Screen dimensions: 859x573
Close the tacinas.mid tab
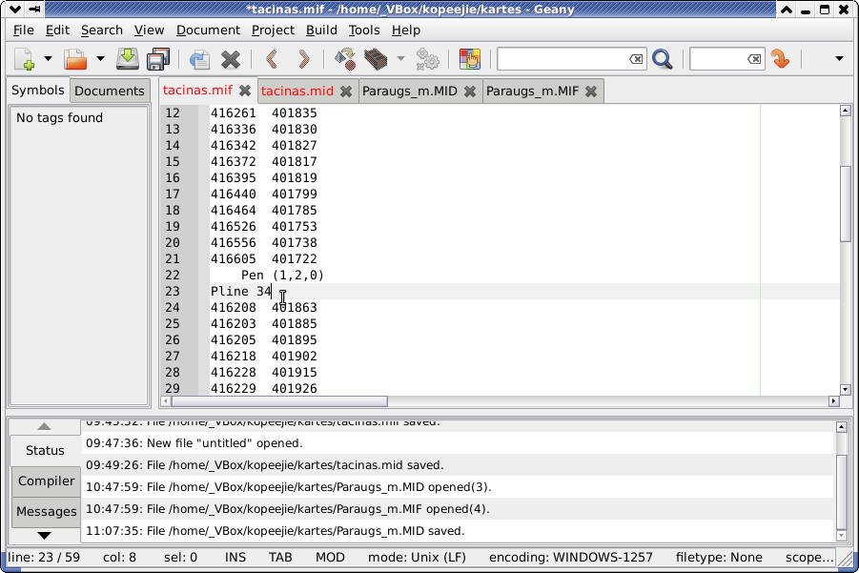click(346, 92)
